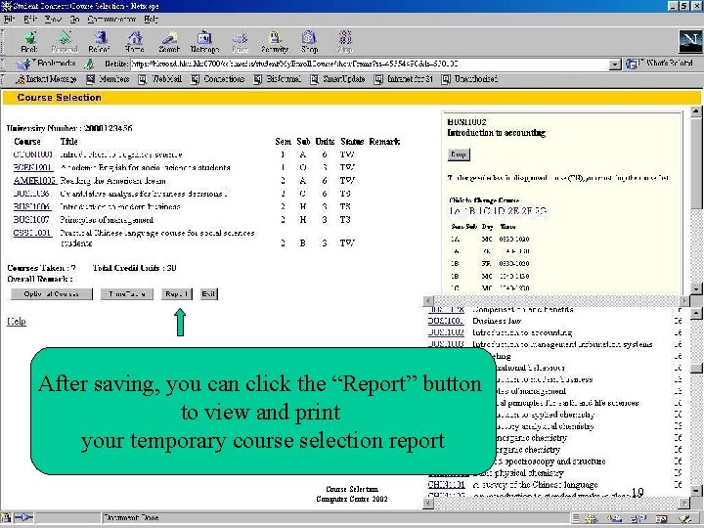The width and height of the screenshot is (704, 528).
Task: Open the Go menu
Action: (x=74, y=20)
